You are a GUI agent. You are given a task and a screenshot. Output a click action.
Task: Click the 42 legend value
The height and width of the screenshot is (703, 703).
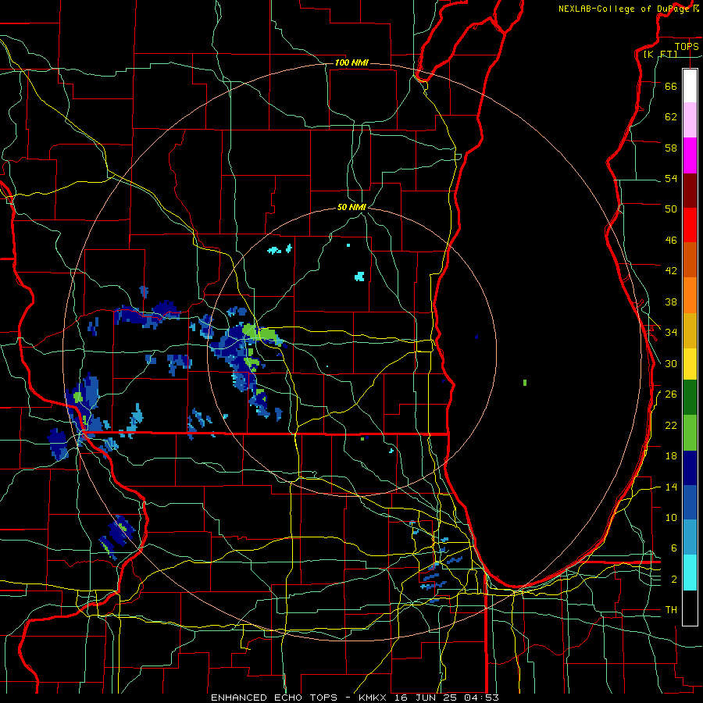[x=671, y=271]
